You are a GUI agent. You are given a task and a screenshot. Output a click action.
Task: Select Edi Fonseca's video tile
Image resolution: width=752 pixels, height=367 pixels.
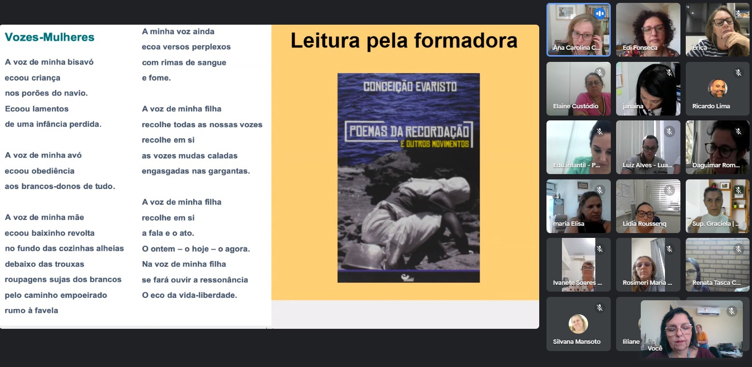[648, 30]
